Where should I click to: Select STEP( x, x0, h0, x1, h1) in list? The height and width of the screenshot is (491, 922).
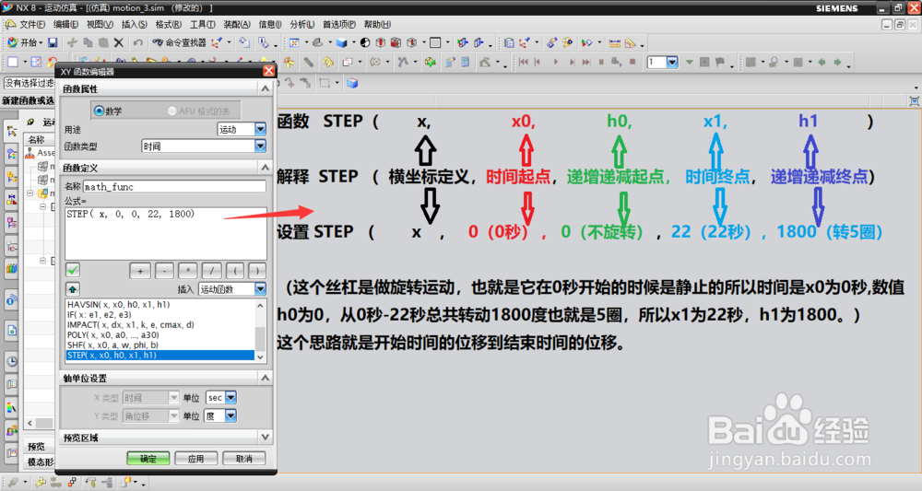160,356
